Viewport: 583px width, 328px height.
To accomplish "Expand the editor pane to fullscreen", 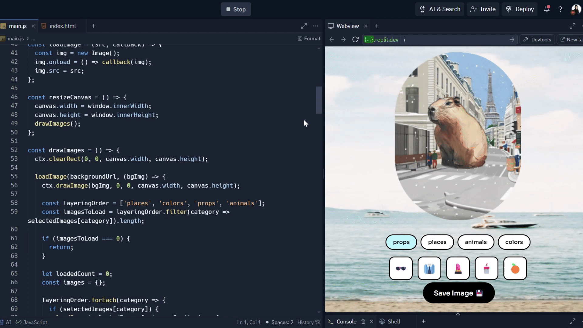I will [x=304, y=26].
